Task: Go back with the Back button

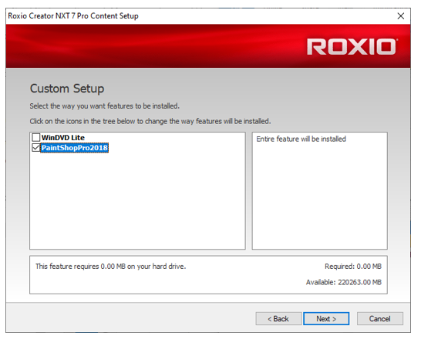Action: [x=278, y=319]
